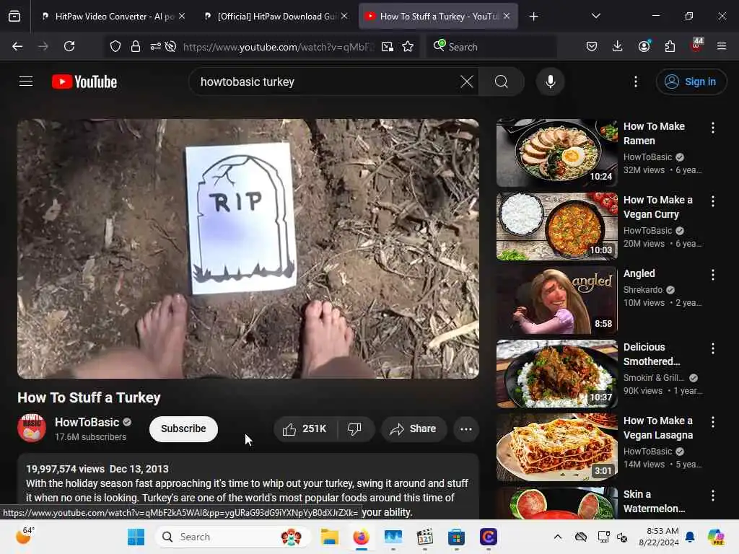Go back with the browser back arrow
Screen dimensions: 739x554
click(x=17, y=46)
